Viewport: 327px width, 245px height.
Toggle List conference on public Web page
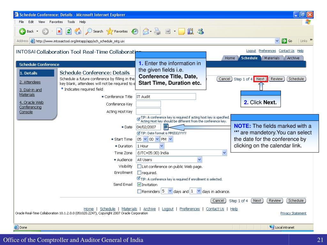[x=139, y=166]
